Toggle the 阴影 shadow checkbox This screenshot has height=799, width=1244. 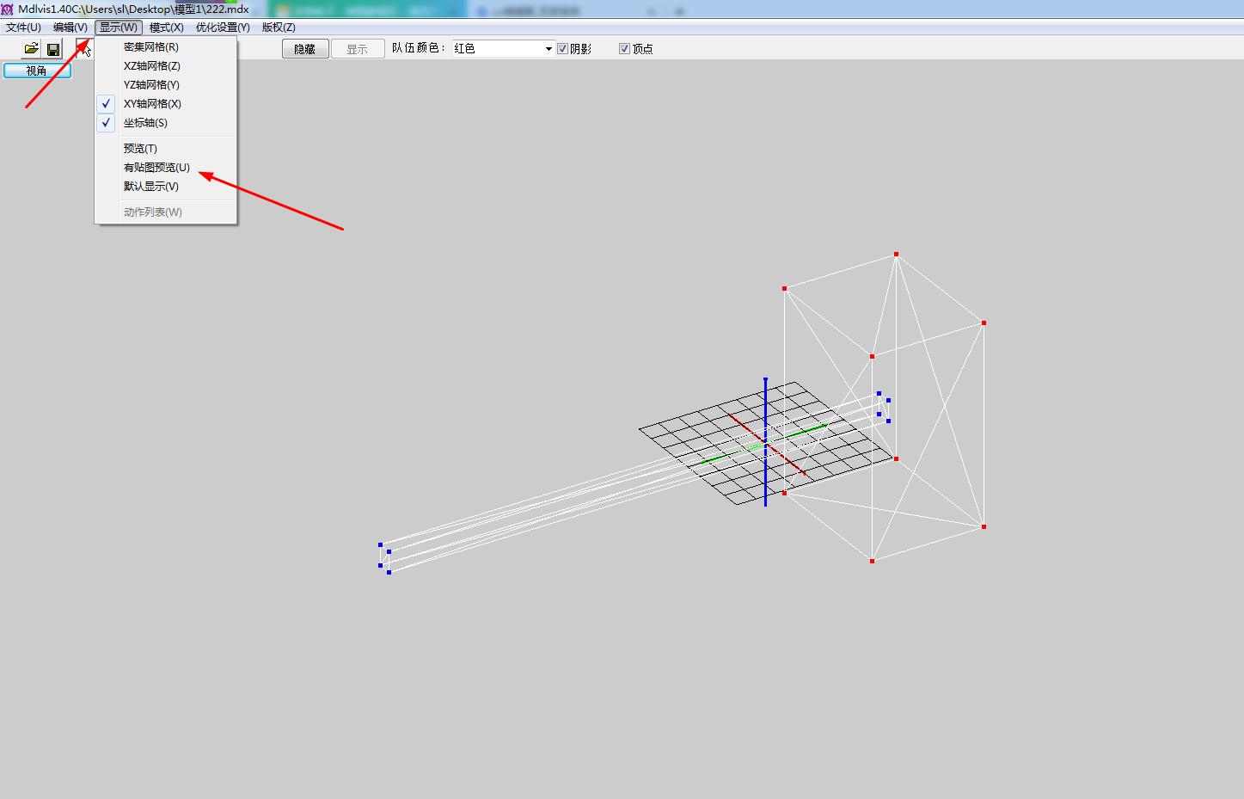[x=563, y=49]
